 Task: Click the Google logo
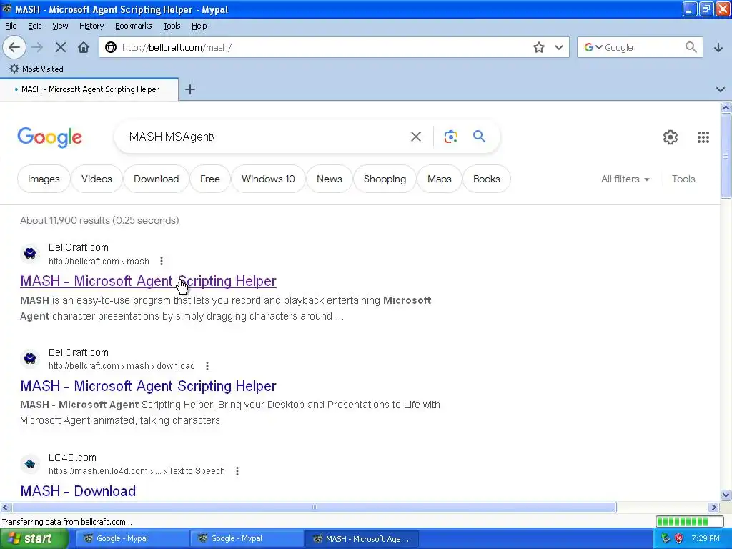point(49,137)
